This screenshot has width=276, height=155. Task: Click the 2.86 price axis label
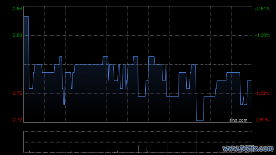click(x=17, y=9)
